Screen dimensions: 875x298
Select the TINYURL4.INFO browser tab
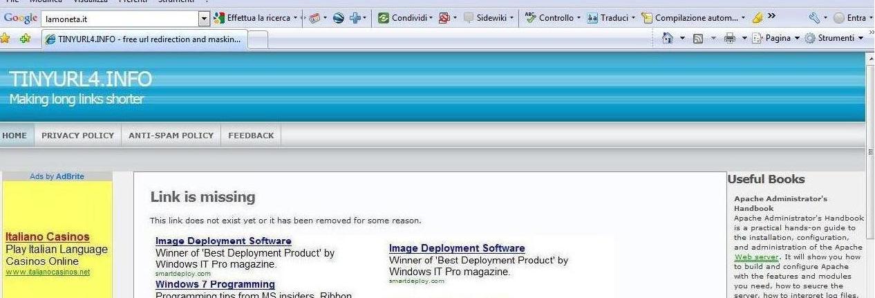tap(143, 39)
